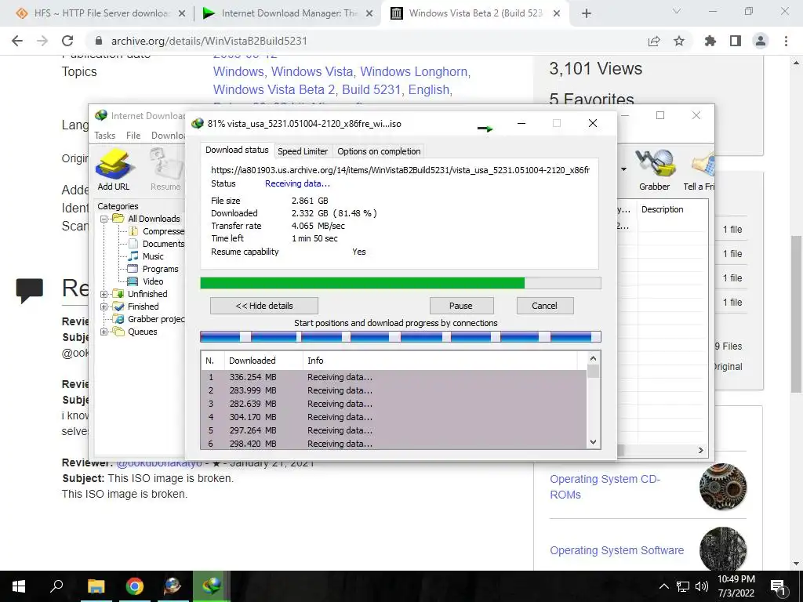Open the Grabber projects tree item
Viewport: 803px width, 602px height.
[x=156, y=319]
